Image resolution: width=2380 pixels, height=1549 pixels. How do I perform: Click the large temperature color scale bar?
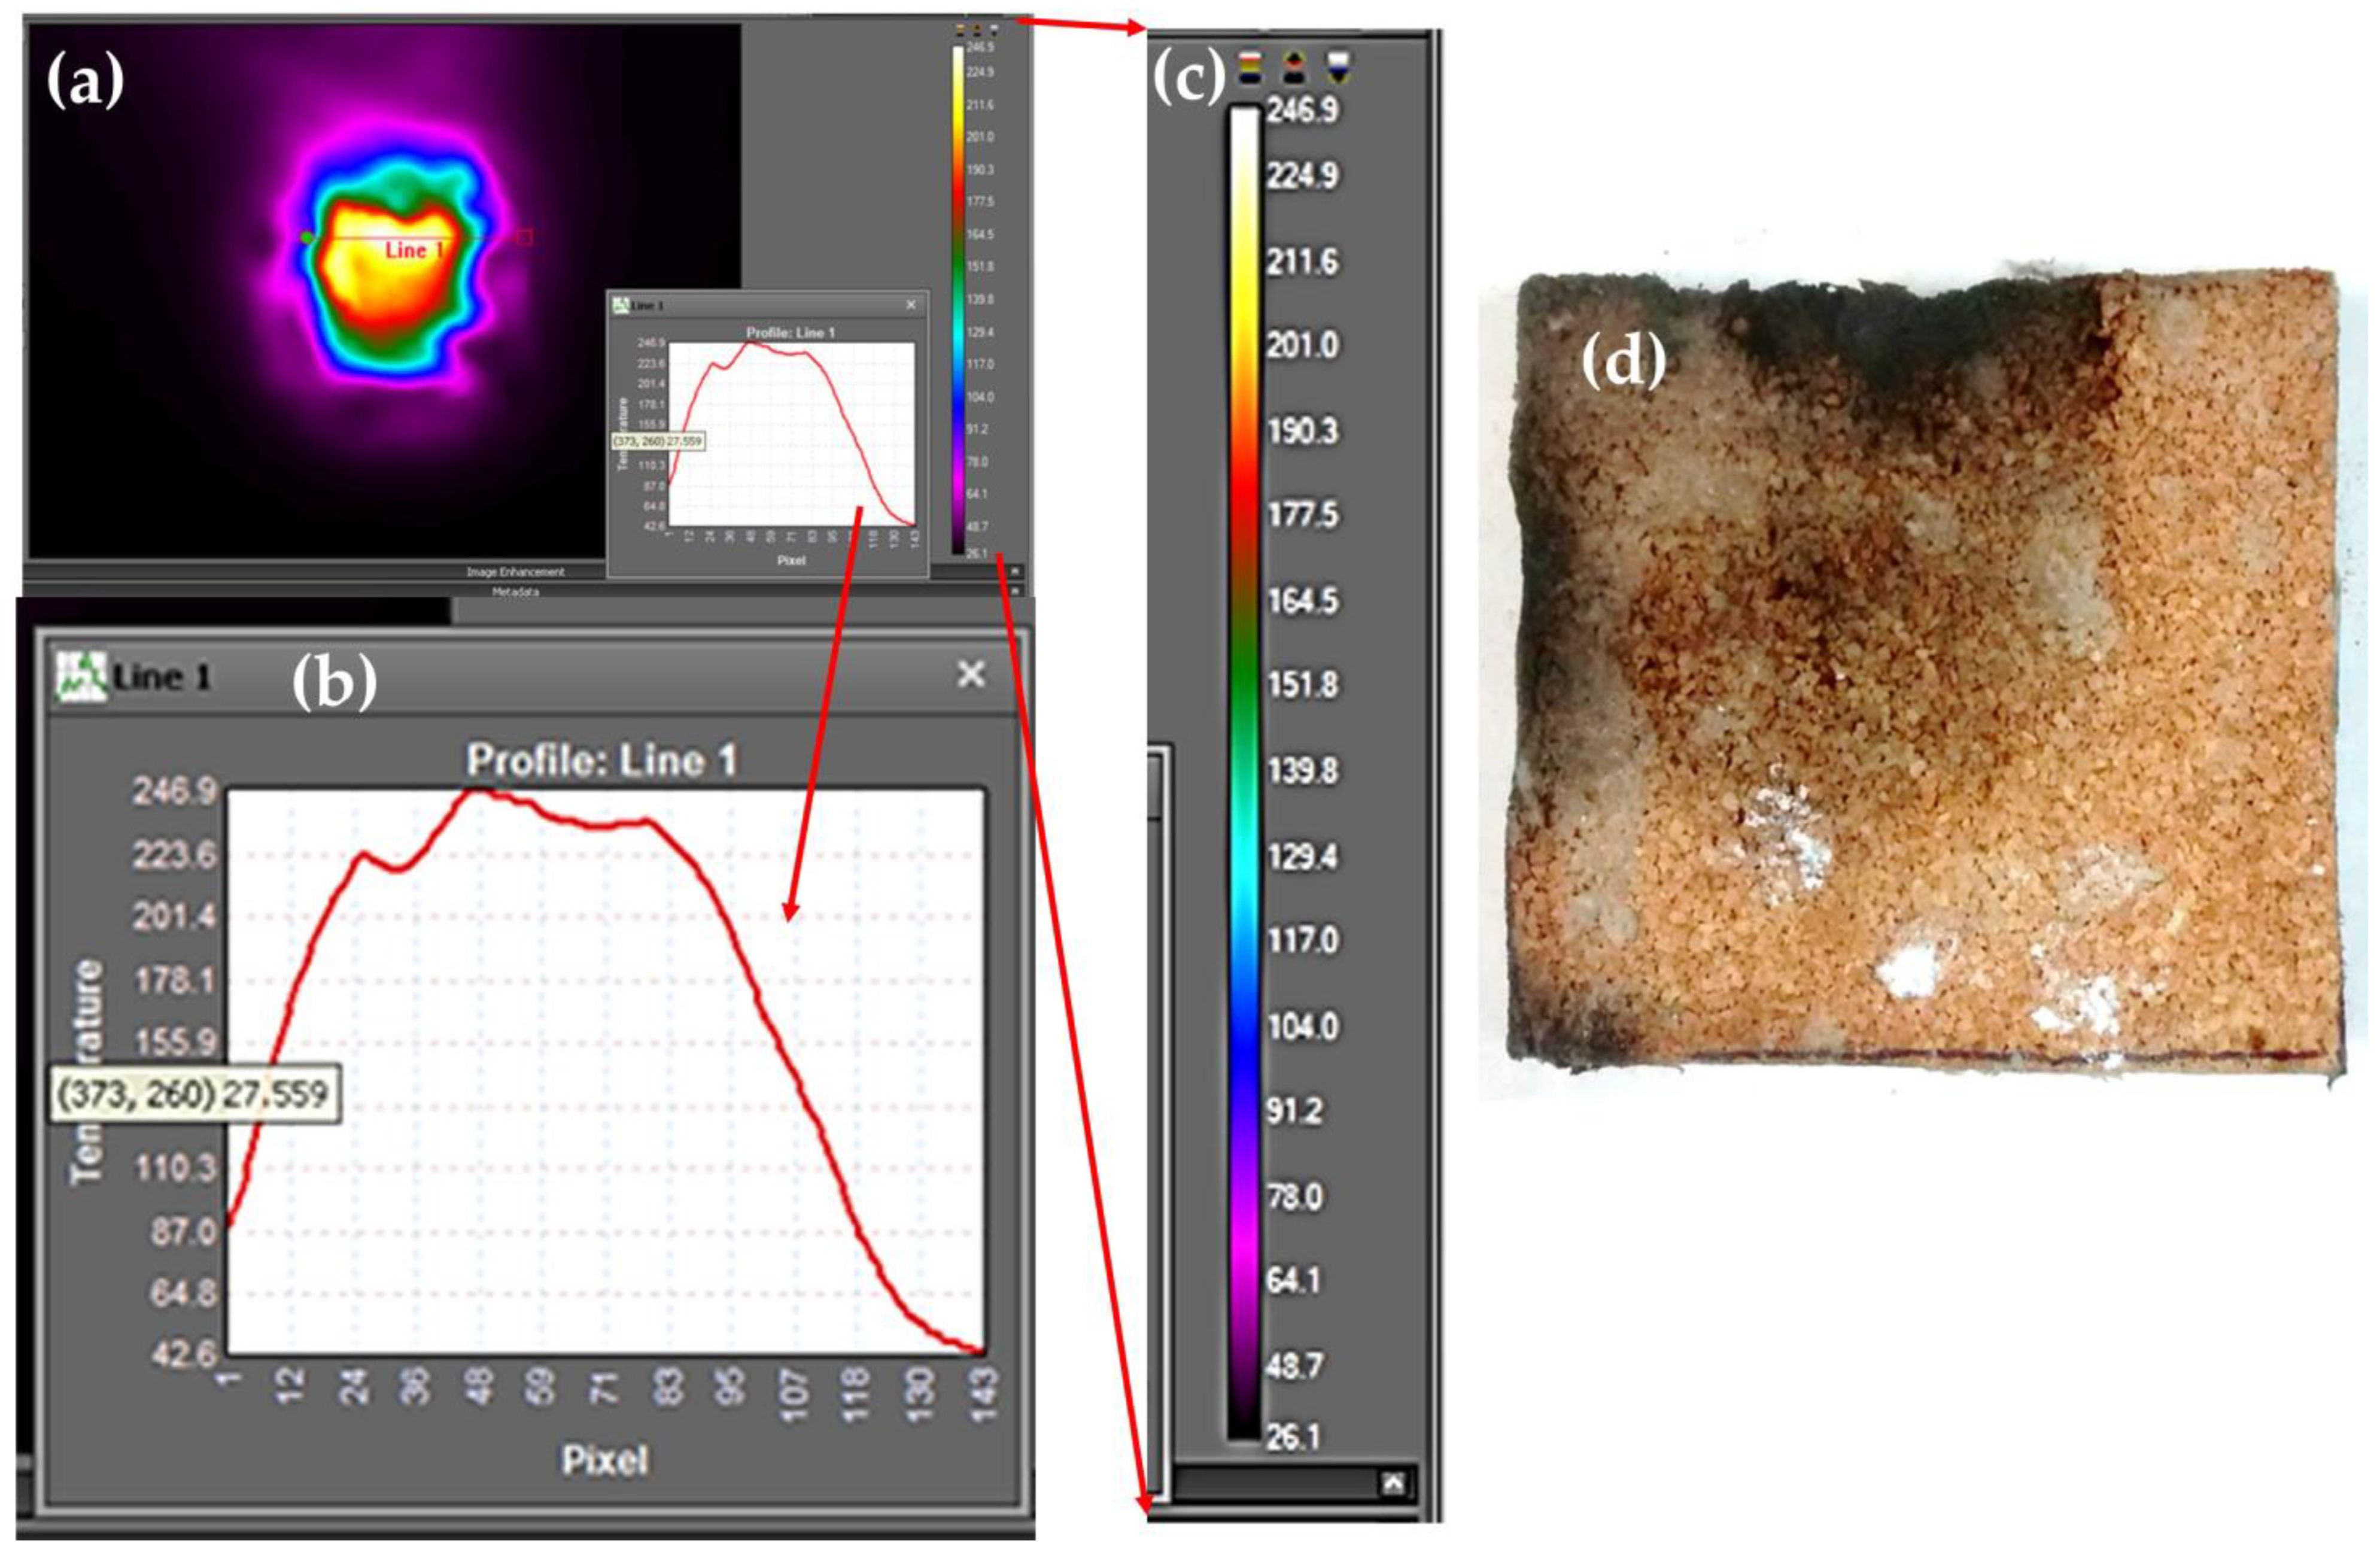(1244, 770)
